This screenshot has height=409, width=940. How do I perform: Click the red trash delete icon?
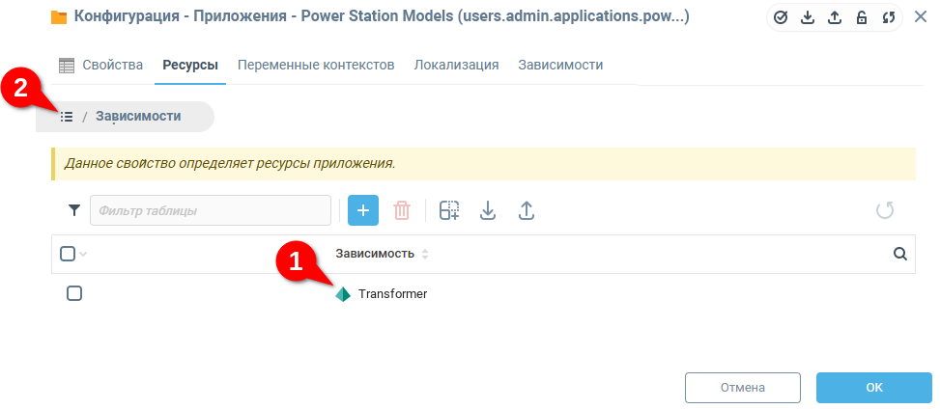pyautogui.click(x=402, y=210)
